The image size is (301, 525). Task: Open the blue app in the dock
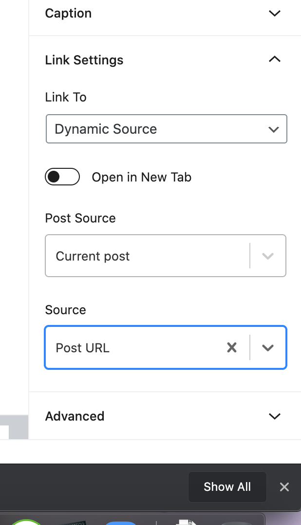pyautogui.click(x=121, y=523)
